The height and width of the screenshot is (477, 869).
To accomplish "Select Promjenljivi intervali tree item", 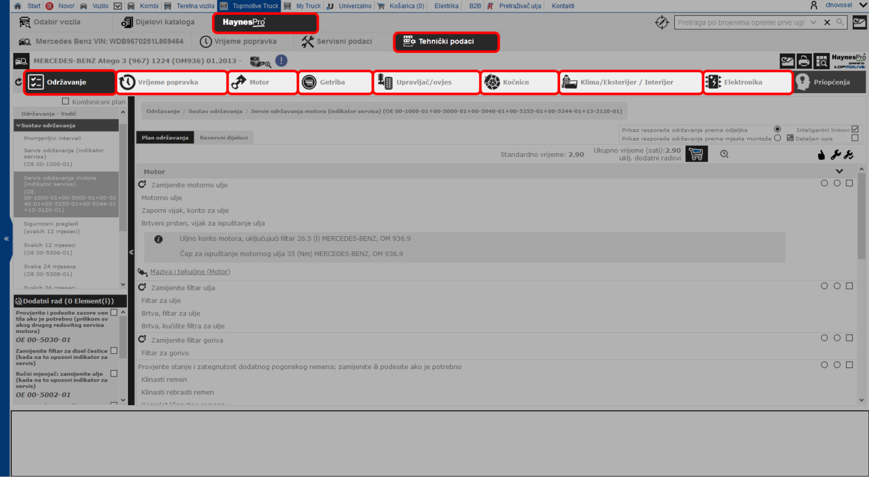I will pos(53,138).
